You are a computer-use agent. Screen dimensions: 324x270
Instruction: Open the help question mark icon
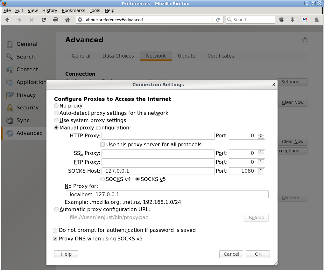click(305, 40)
